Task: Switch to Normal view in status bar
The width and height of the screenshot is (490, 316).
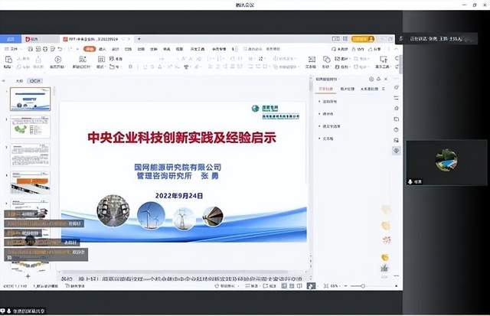Action: pos(284,285)
